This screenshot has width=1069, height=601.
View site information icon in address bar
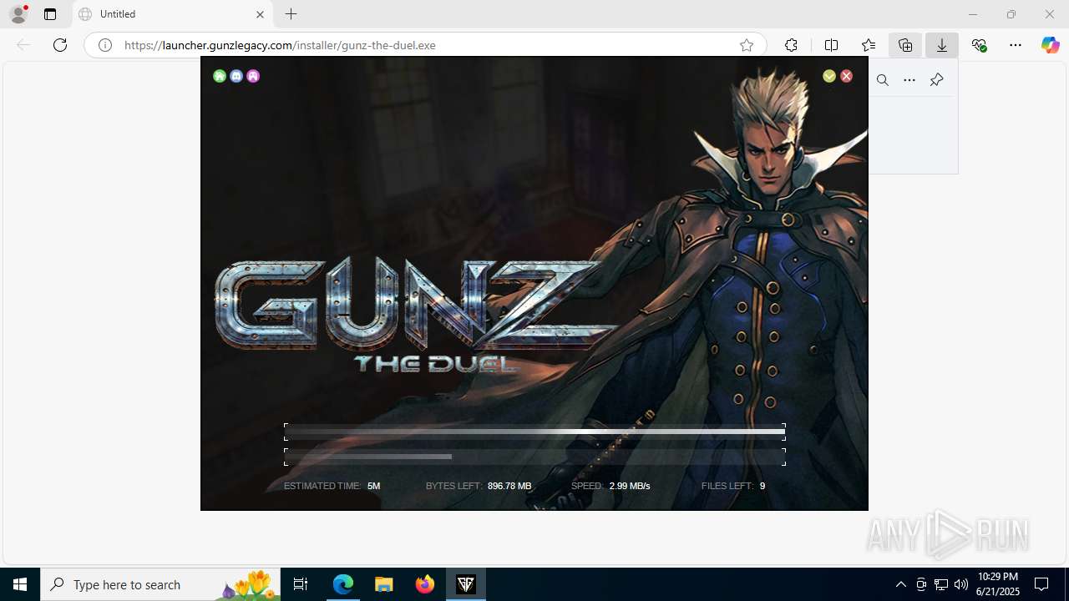click(105, 45)
